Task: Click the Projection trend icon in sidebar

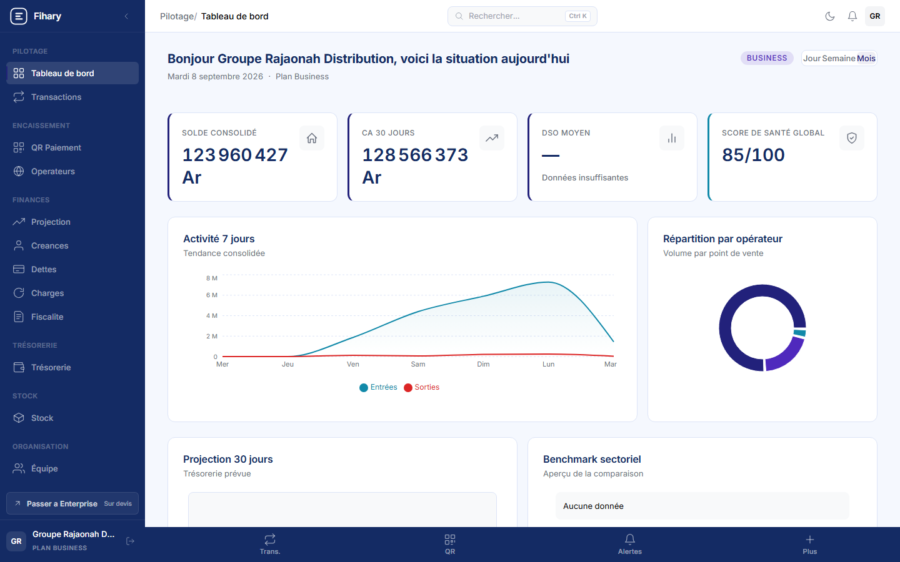Action: tap(19, 222)
